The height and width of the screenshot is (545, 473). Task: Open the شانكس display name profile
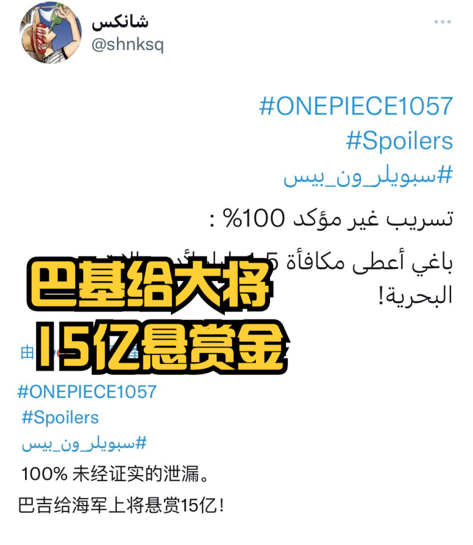(x=120, y=22)
